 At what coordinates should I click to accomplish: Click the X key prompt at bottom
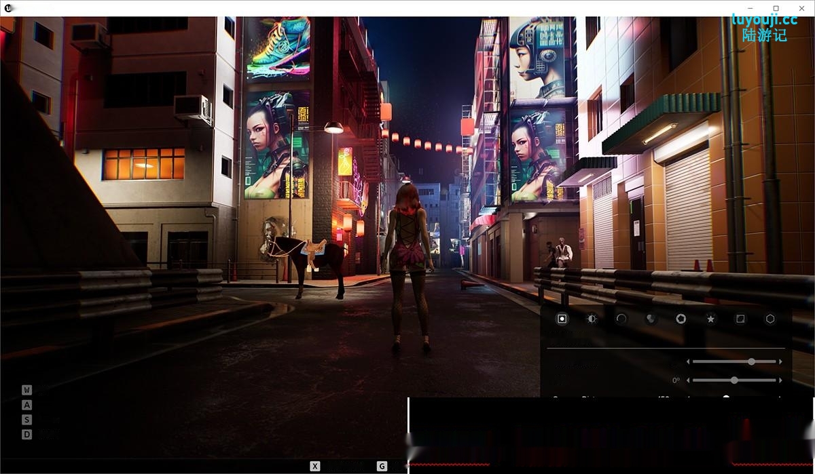[315, 466]
